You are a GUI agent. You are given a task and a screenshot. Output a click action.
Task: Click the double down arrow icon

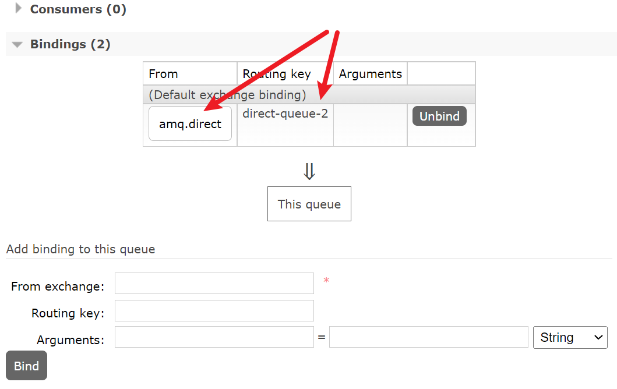point(309,171)
